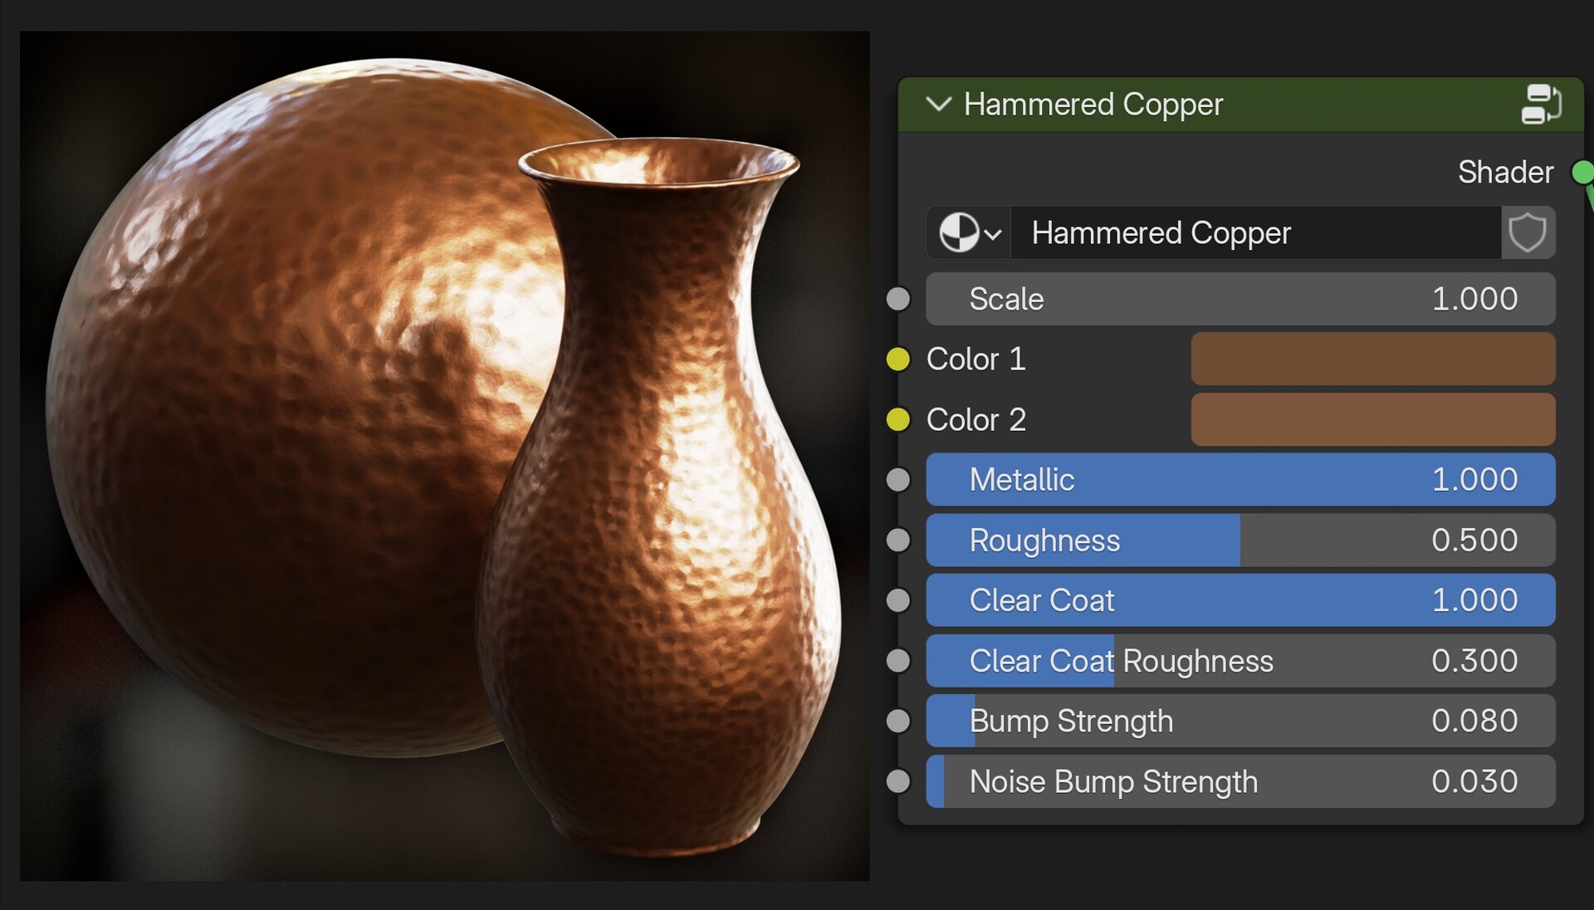
Task: Click the gray Bump Strength input socket
Action: pos(897,721)
